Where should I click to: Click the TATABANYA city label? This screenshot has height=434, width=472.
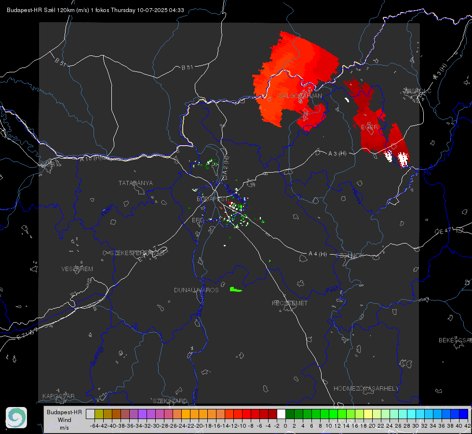point(135,183)
